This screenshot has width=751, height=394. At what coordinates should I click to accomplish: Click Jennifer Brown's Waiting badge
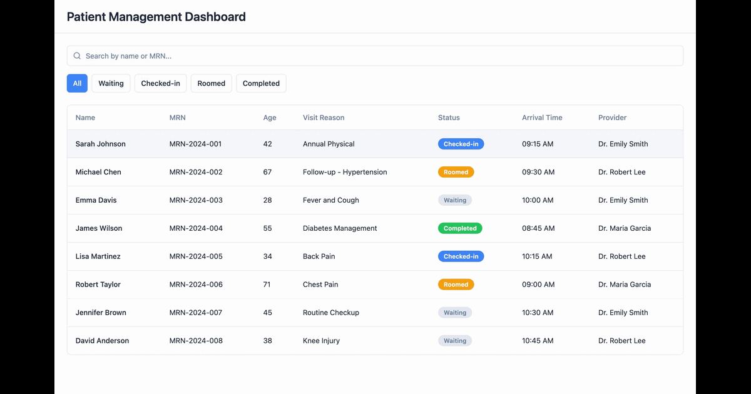pyautogui.click(x=455, y=313)
